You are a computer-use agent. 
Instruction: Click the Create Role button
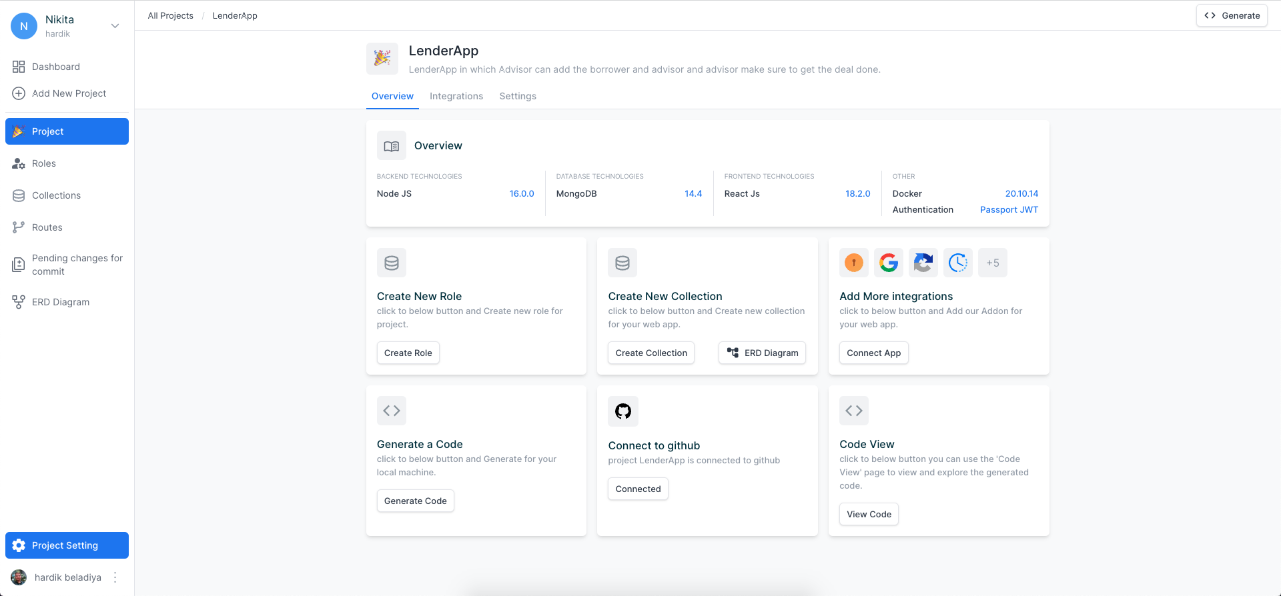point(408,353)
